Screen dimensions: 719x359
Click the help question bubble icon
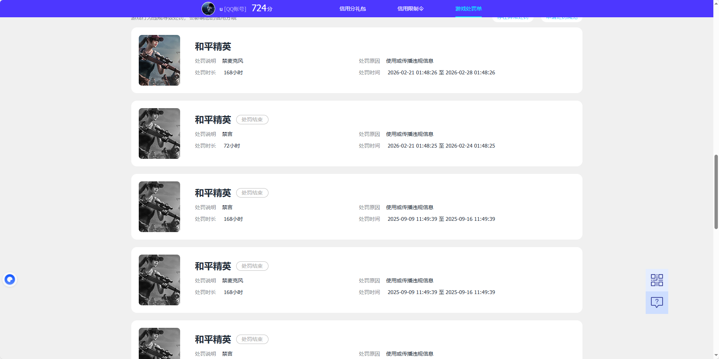coord(656,302)
